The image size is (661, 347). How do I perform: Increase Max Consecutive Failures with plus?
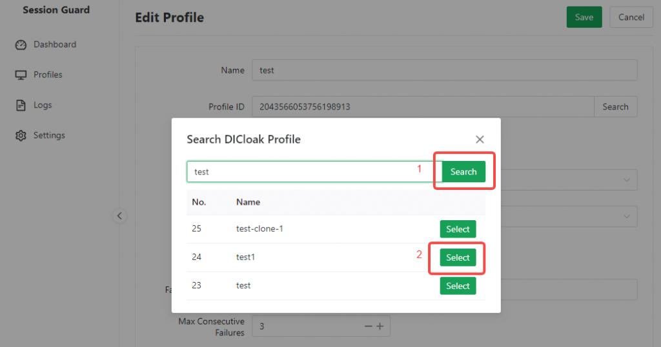380,326
